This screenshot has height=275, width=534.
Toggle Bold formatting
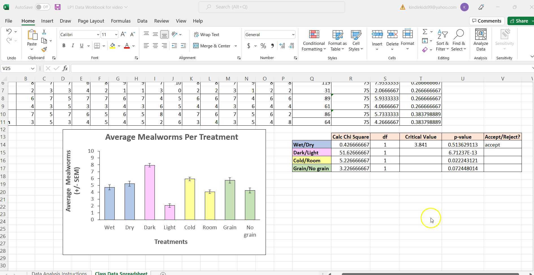(x=64, y=46)
